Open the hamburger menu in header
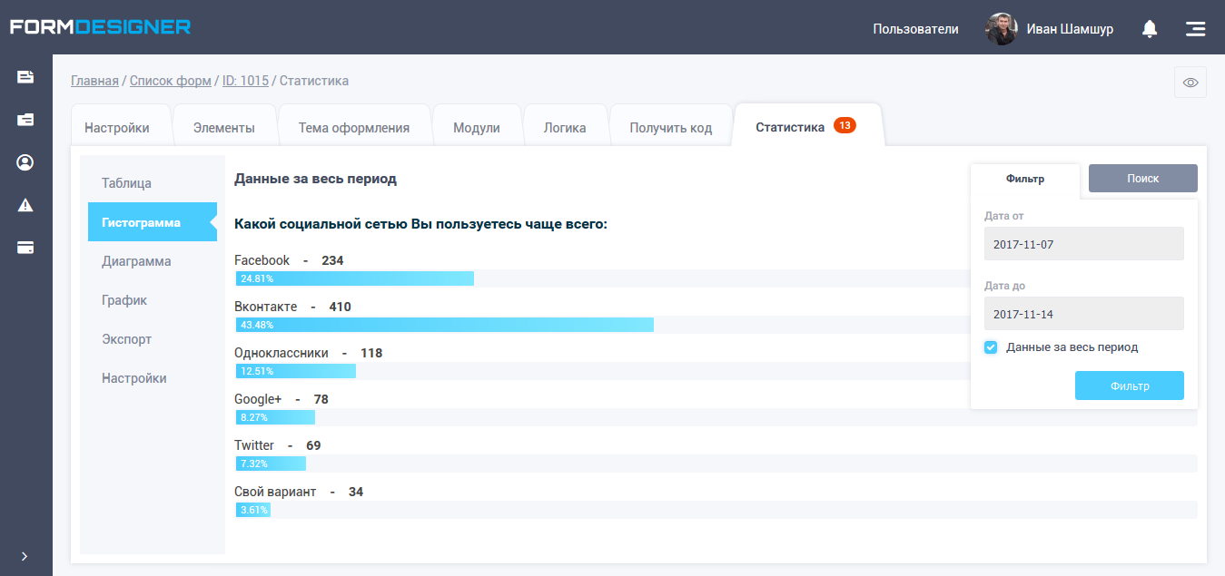The height and width of the screenshot is (576, 1225). tap(1195, 29)
